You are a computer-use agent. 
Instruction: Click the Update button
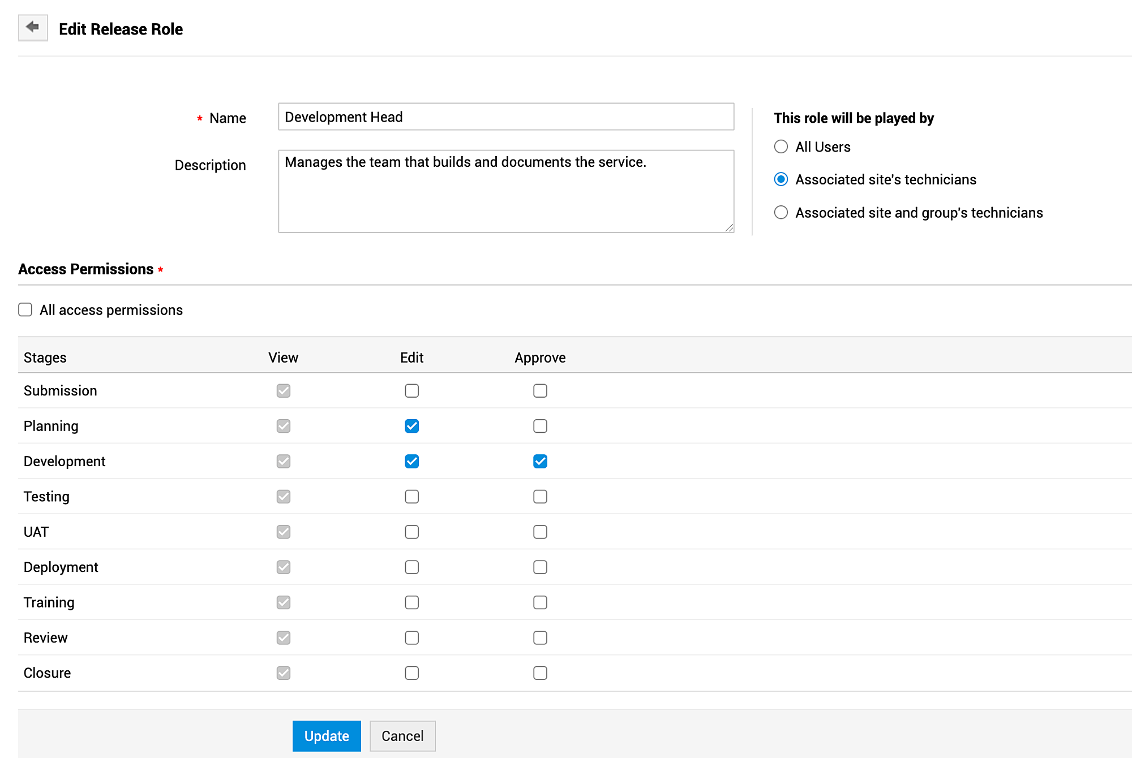click(x=327, y=736)
